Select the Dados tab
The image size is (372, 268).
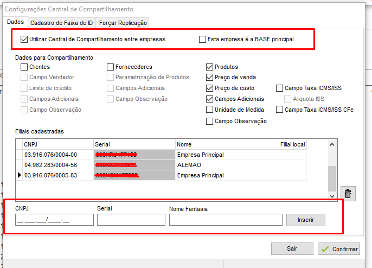16,22
